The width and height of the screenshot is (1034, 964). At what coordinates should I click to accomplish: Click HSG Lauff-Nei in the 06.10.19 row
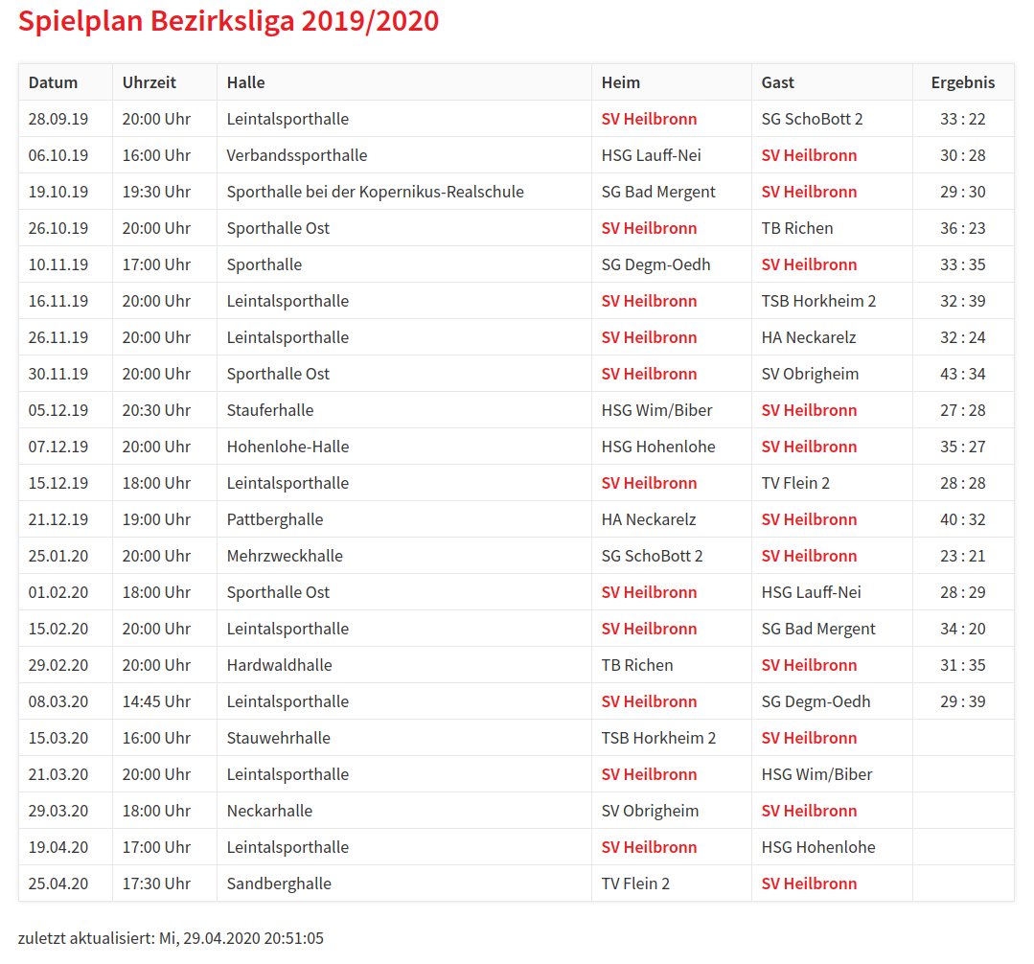(651, 155)
